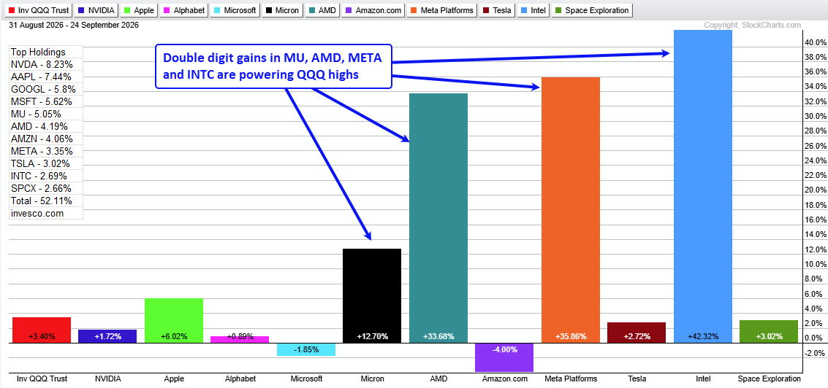This screenshot has height=388, width=828.
Task: Click the invesco.com text in holdings table
Action: click(x=37, y=214)
